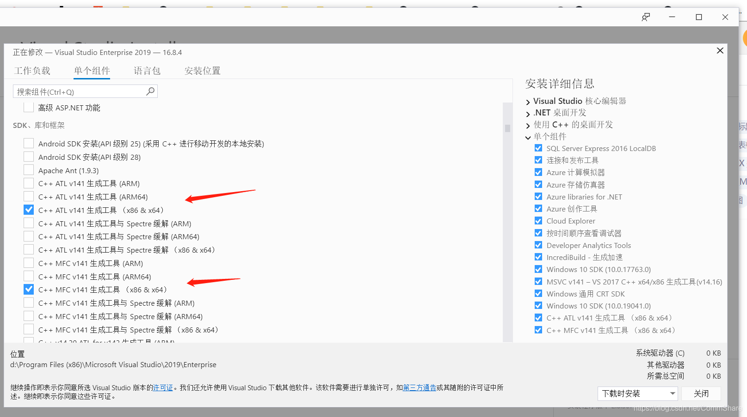
Task: Check 高级 ASP.NET 功能 checkbox
Action: pos(29,108)
